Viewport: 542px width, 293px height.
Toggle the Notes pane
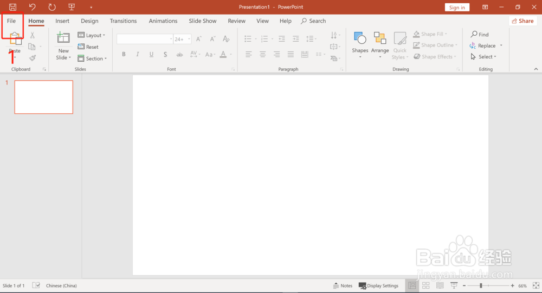(343, 286)
